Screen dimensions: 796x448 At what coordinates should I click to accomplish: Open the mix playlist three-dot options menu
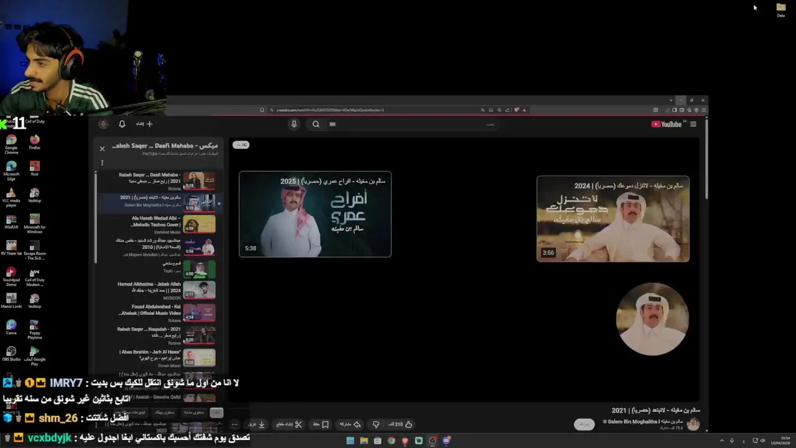tap(102, 163)
